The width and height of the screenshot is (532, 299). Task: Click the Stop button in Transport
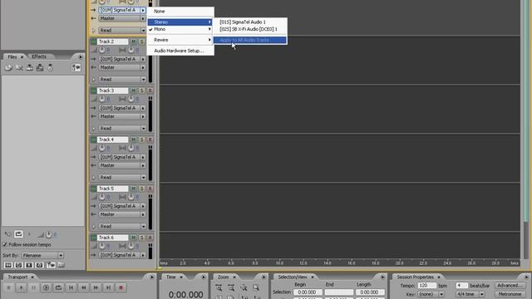click(x=9, y=288)
